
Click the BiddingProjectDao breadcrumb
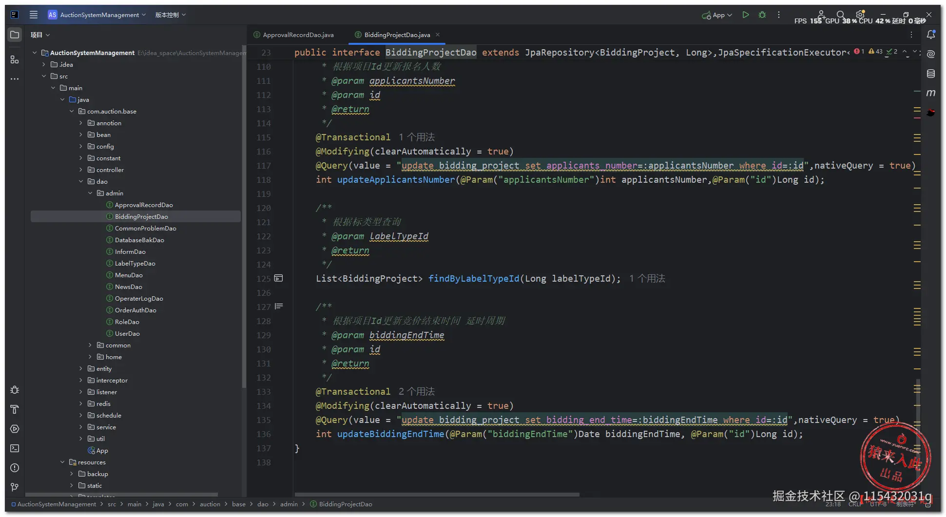[x=341, y=504]
